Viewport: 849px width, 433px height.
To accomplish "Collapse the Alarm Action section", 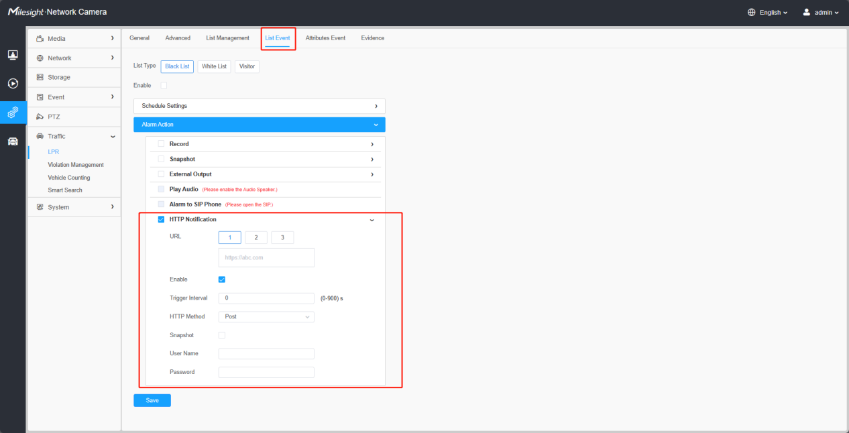I will point(260,125).
